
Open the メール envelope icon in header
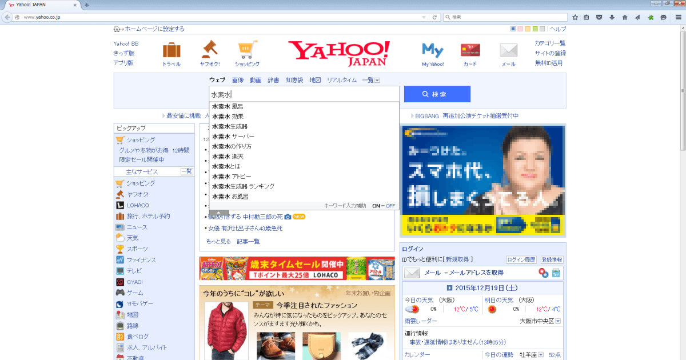pos(508,51)
